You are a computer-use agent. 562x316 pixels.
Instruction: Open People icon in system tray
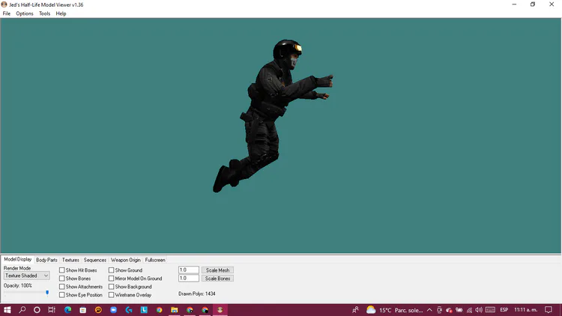tap(355, 310)
